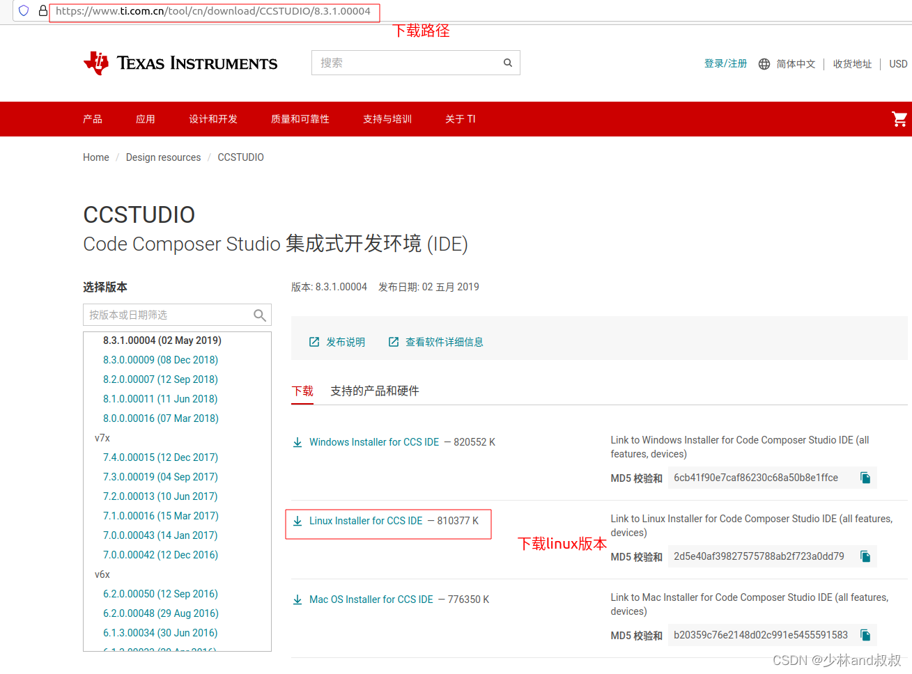Open the USD currency selector

click(898, 64)
